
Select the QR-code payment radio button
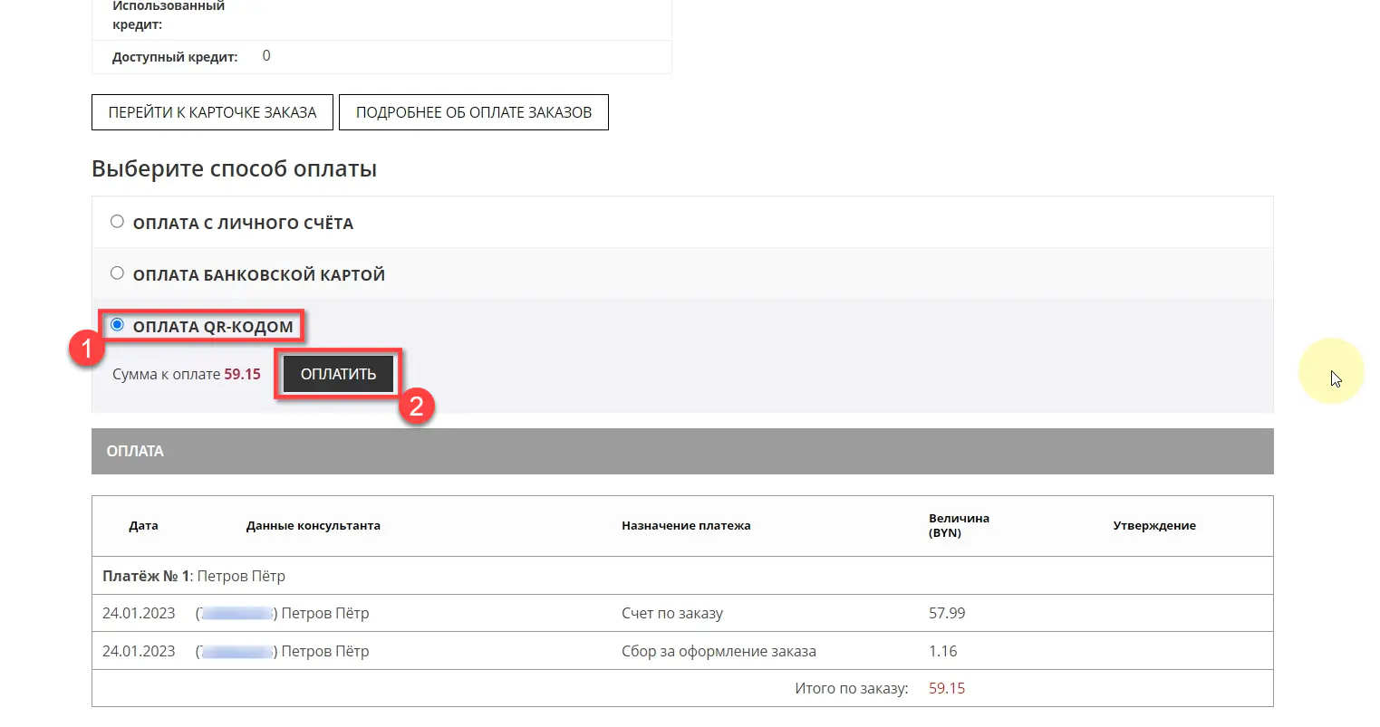tap(117, 325)
